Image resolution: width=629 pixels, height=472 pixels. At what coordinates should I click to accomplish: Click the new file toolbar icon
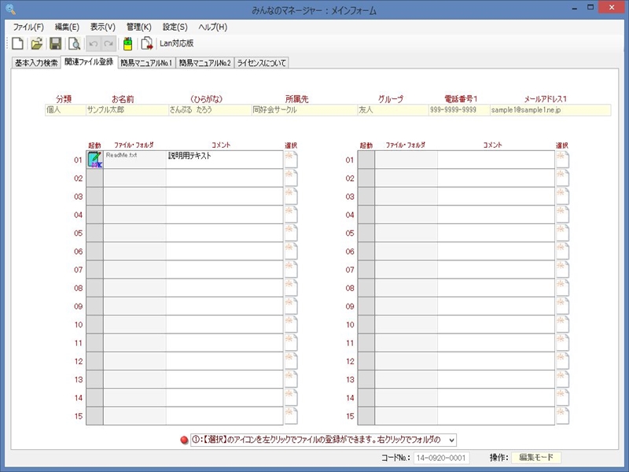coord(17,43)
